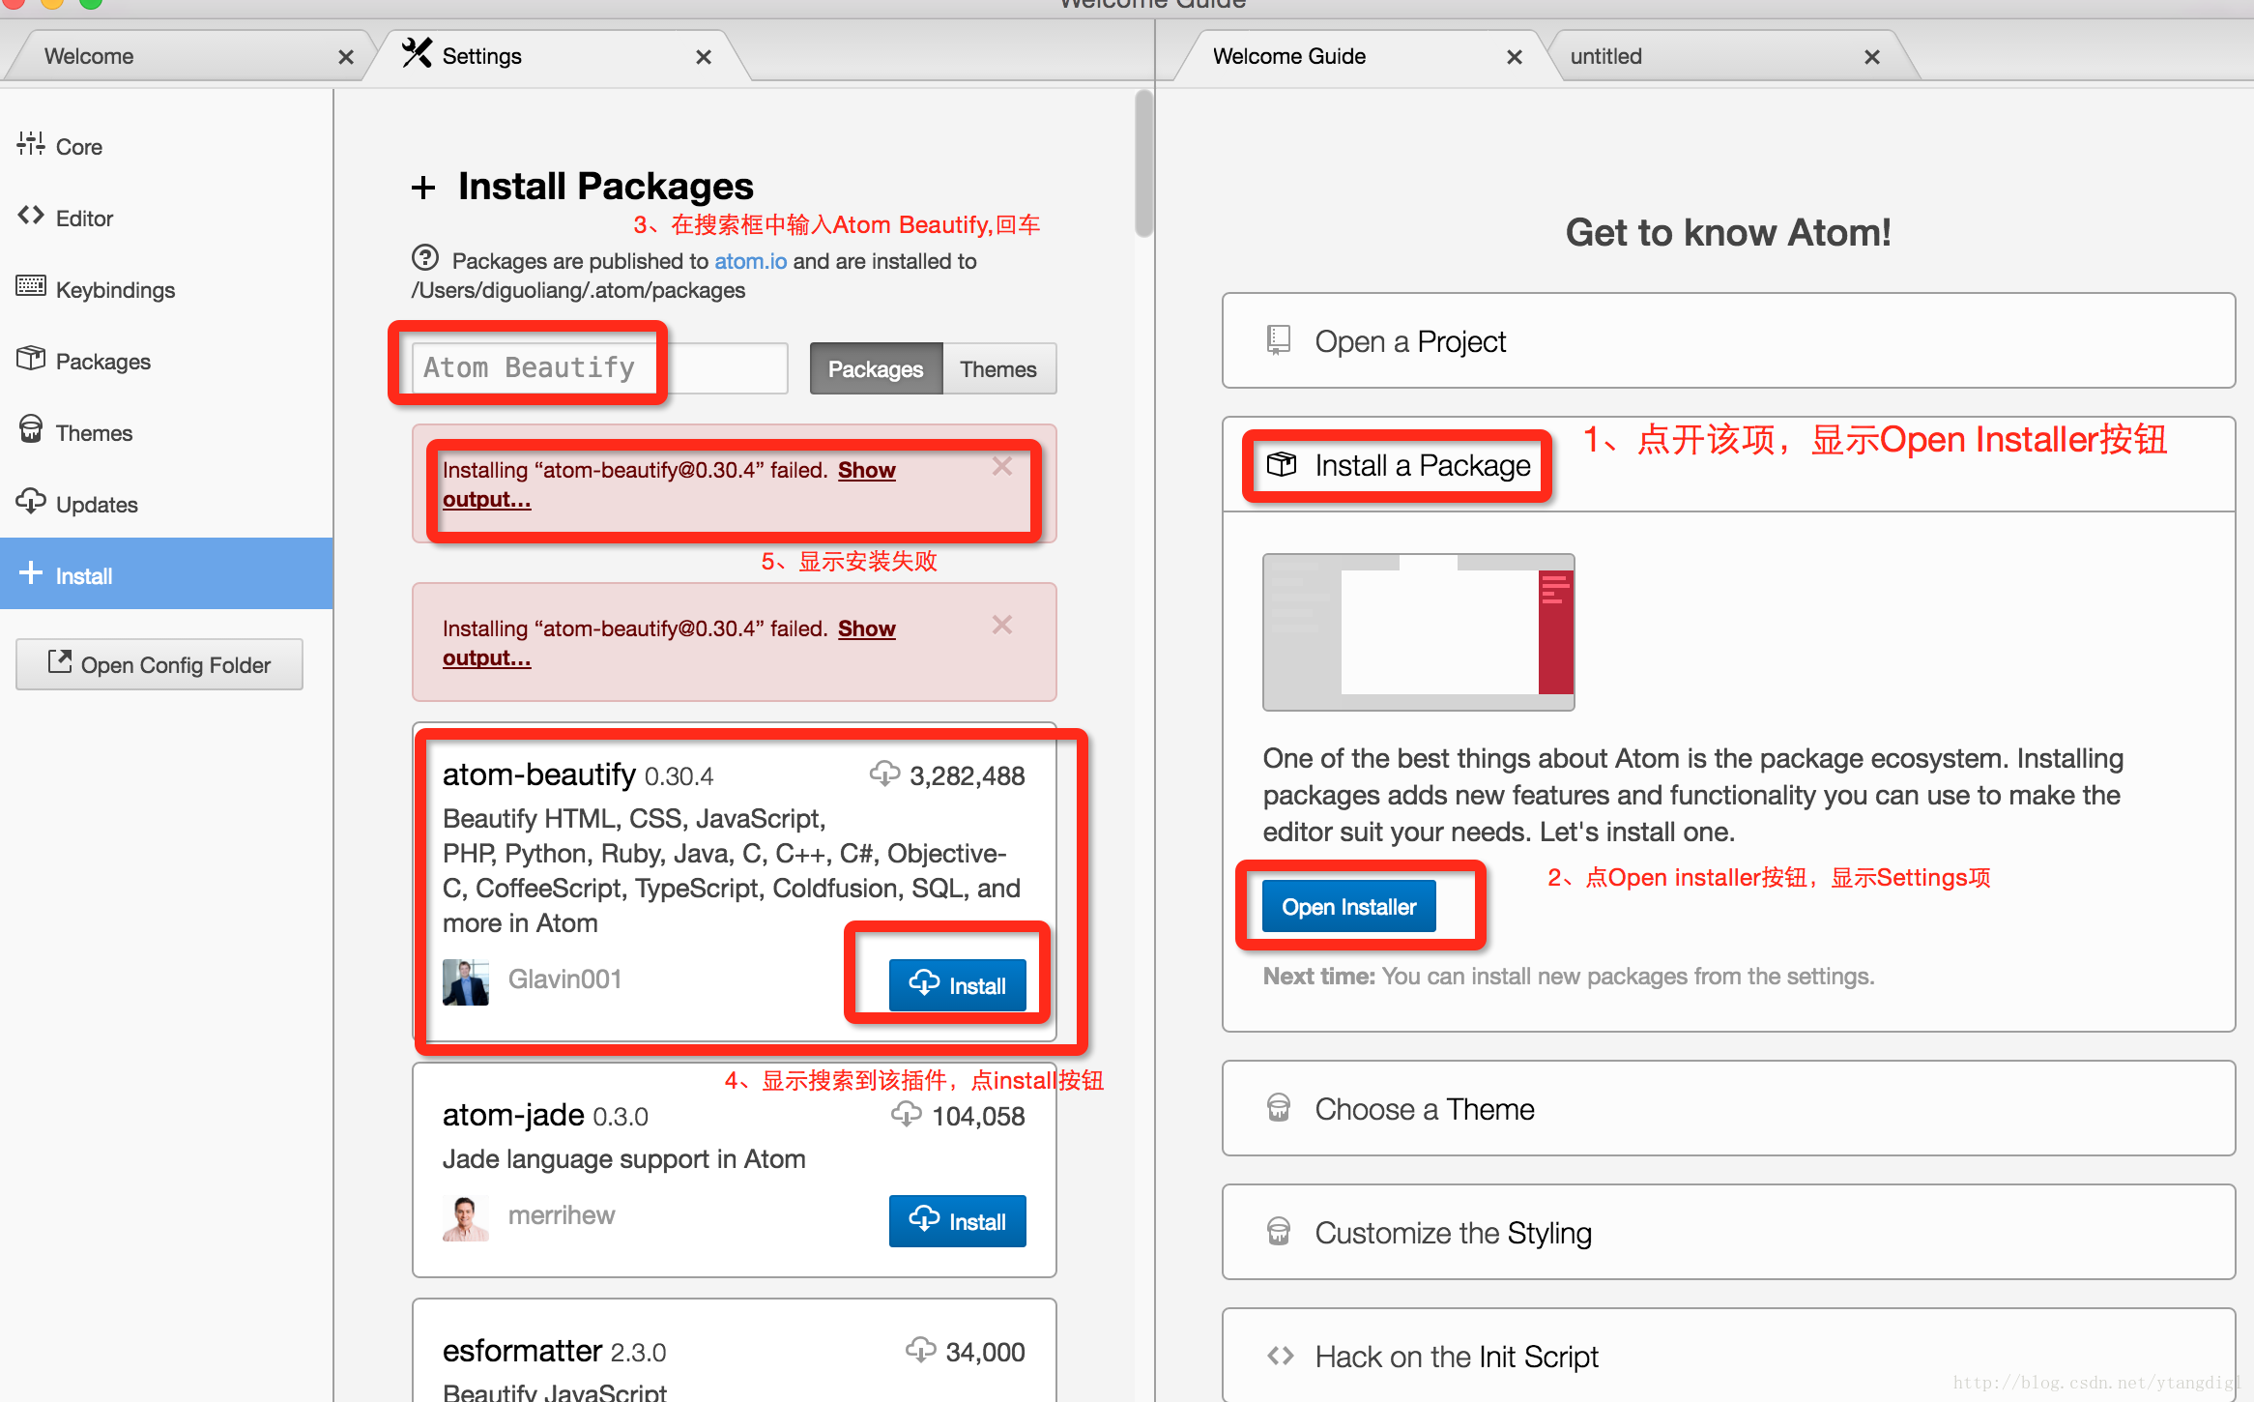This screenshot has width=2254, height=1402.
Task: Open atom-beautify package title
Action: tap(538, 774)
